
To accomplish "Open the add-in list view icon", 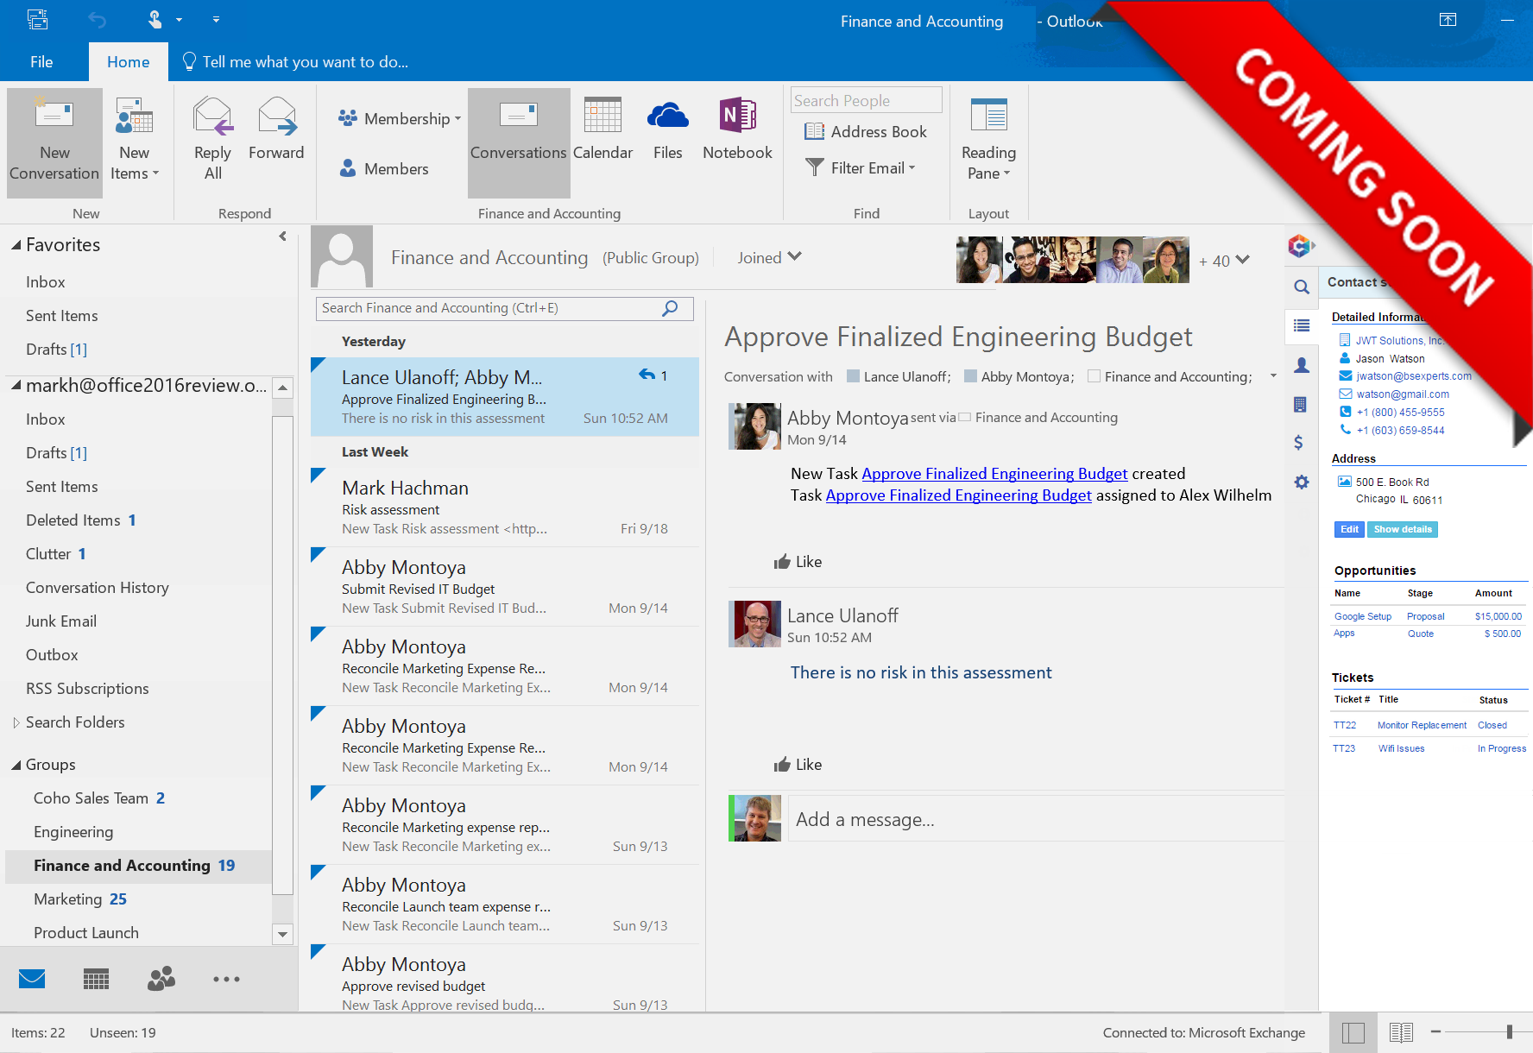I will 1302,325.
